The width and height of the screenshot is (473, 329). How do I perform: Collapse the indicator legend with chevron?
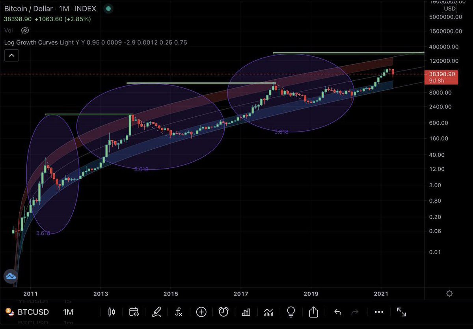pyautogui.click(x=12, y=56)
